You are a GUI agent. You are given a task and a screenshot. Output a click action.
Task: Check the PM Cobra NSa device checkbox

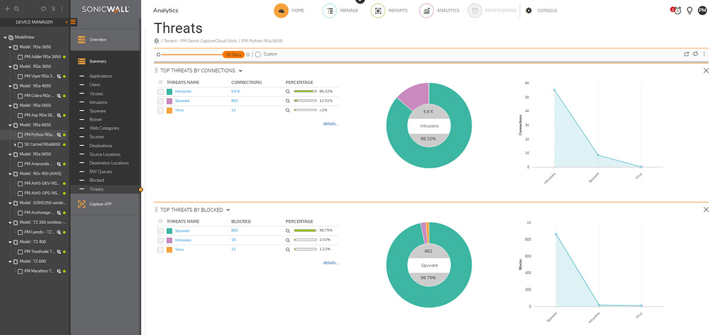coord(20,96)
